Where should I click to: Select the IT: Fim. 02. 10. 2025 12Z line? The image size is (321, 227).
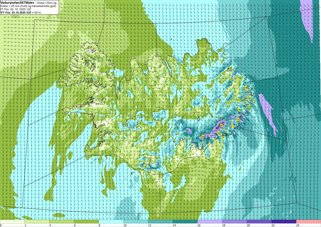(x=16, y=9)
